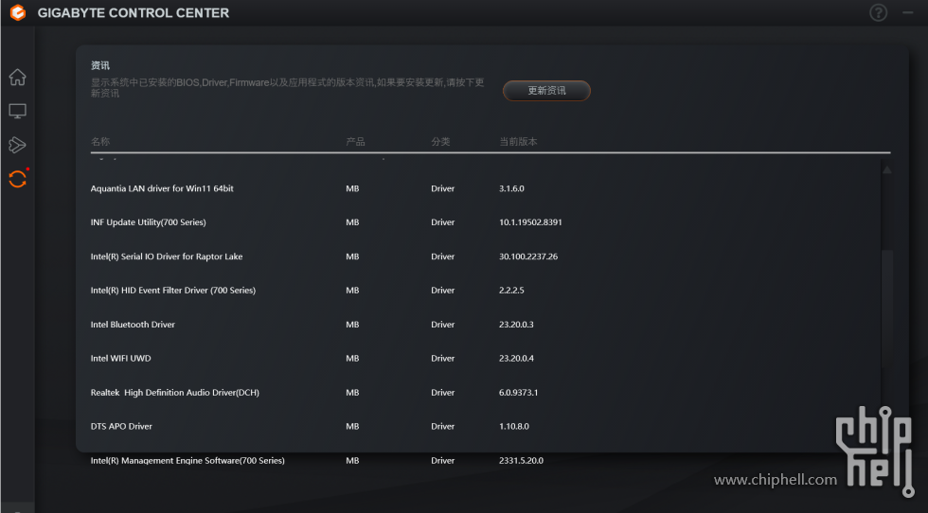Open the help question mark icon
Viewport: 928px width, 513px height.
tap(879, 12)
